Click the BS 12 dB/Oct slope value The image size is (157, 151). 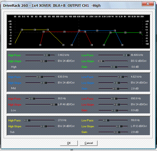click(x=139, y=61)
